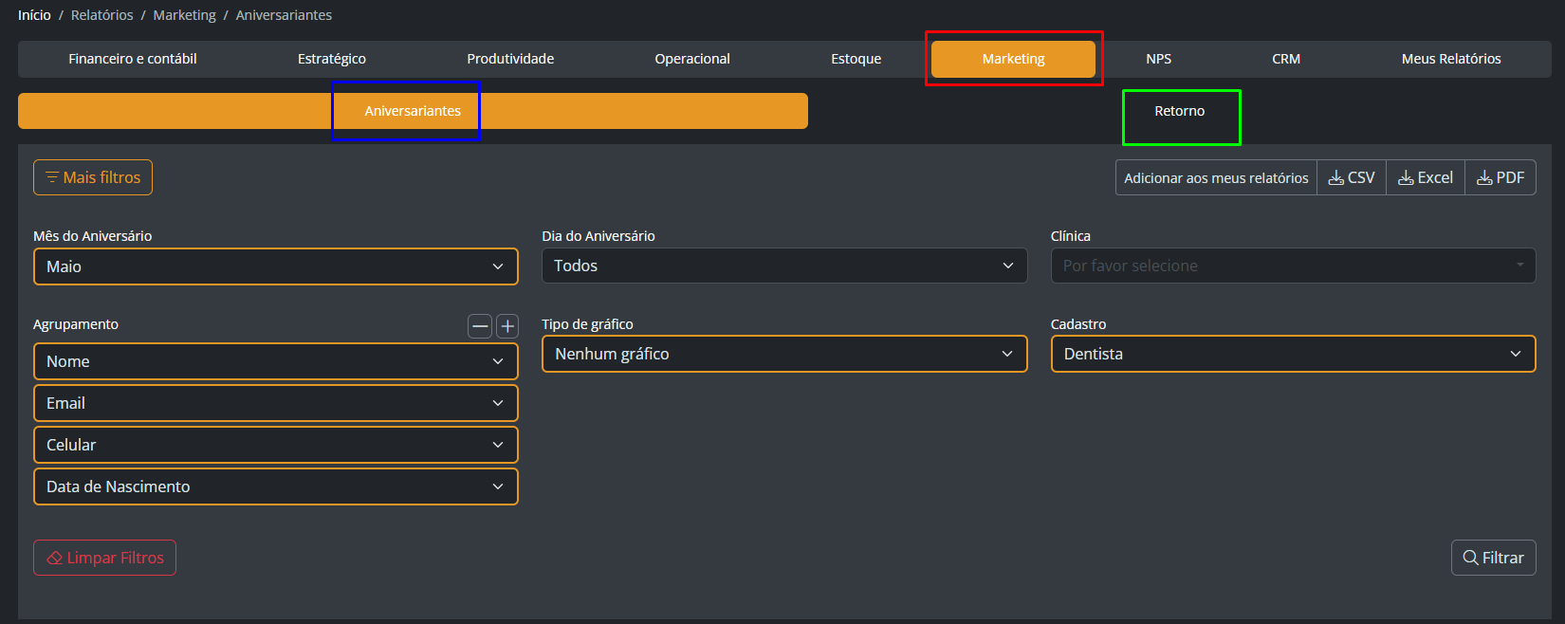The width and height of the screenshot is (1565, 624).
Task: Open the Mês do Aniversário dropdown
Action: click(276, 266)
